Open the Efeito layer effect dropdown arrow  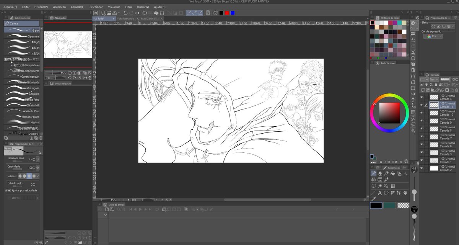tap(453, 26)
